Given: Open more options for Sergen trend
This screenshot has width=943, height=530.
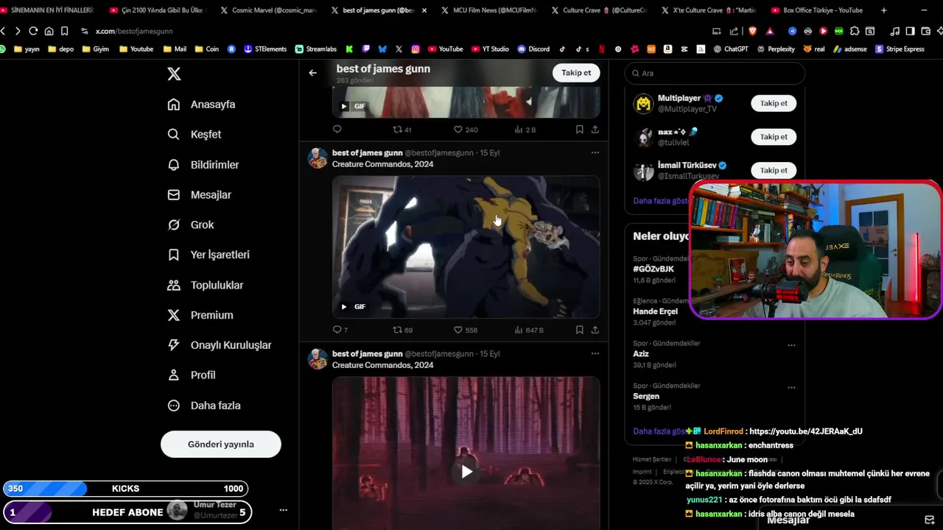Looking at the screenshot, I should (x=791, y=387).
